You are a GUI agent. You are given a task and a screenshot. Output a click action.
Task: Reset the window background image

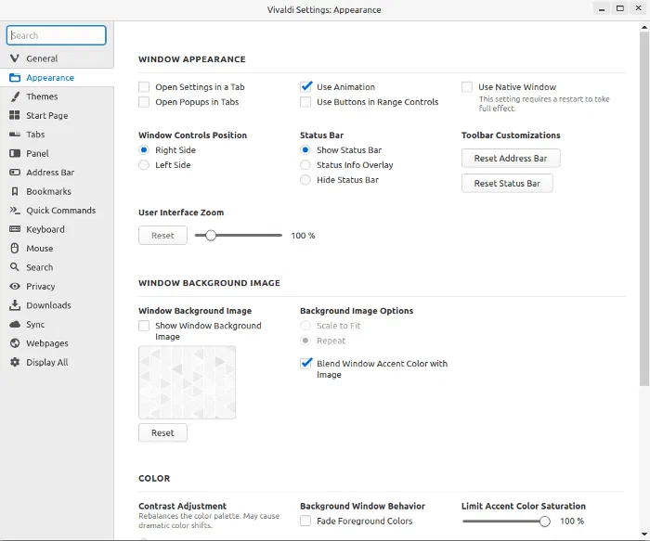click(x=162, y=432)
